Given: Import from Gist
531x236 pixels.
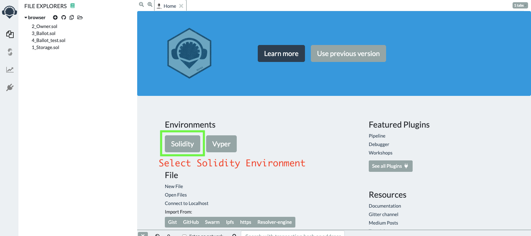Looking at the screenshot, I should [173, 222].
